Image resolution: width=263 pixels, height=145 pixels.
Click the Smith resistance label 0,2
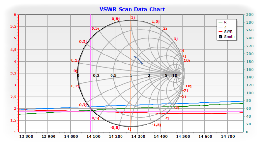[x=96, y=76]
